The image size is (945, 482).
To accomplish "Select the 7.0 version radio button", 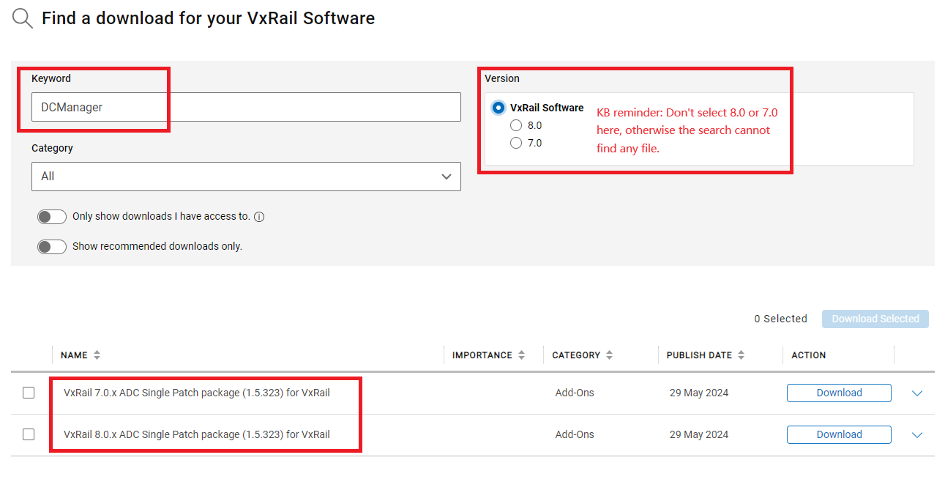I will coord(515,142).
